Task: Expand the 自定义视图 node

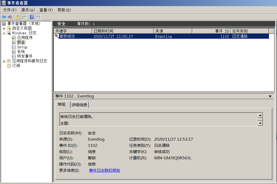Action: [4, 28]
